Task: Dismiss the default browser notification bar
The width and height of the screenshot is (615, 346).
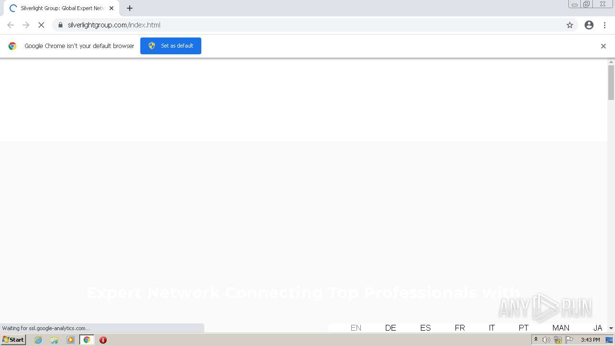Action: coord(603,46)
